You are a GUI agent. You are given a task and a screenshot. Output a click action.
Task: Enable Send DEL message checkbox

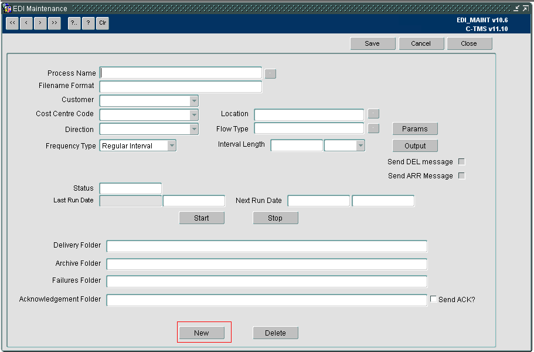pyautogui.click(x=461, y=161)
